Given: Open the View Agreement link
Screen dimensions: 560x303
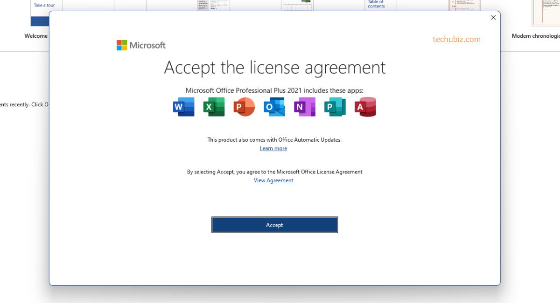Looking at the screenshot, I should coord(273,180).
